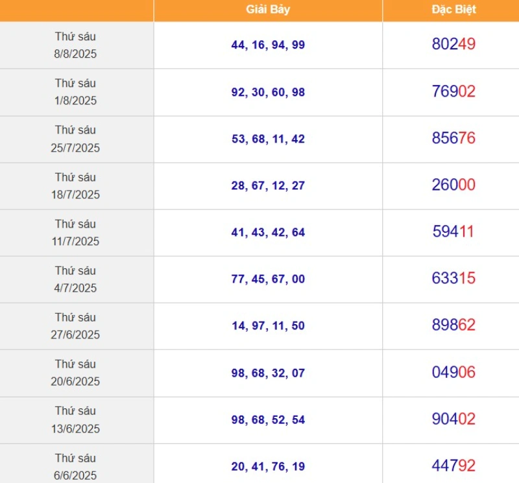Viewport: 519px width, 483px height.
Task: Click Giải Bảy numbers 53, 68, 11, 42
Action: 268,139
